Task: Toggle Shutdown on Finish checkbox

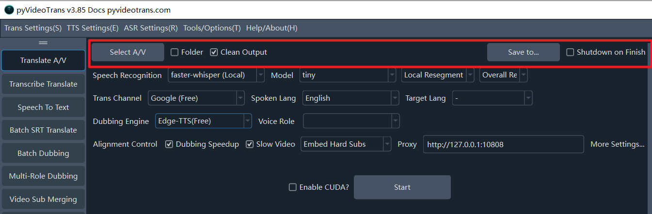Action: 570,52
